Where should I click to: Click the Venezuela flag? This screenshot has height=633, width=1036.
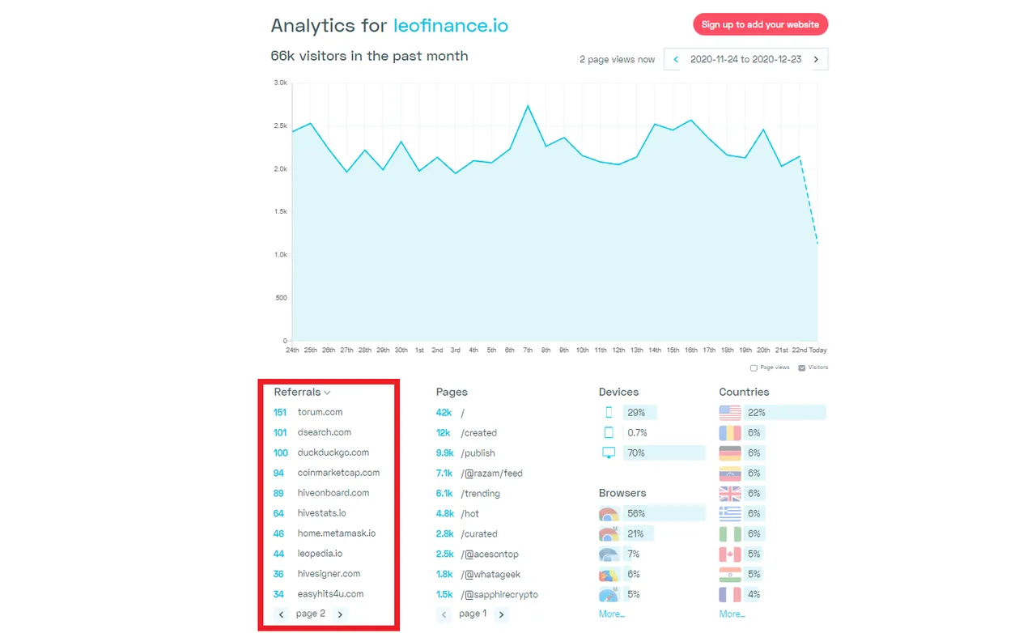730,473
